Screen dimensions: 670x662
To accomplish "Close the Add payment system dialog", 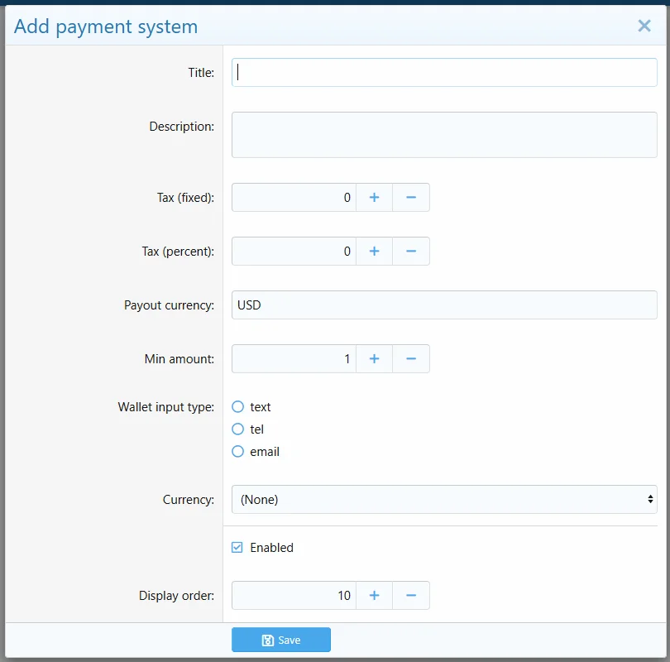I will 644,26.
